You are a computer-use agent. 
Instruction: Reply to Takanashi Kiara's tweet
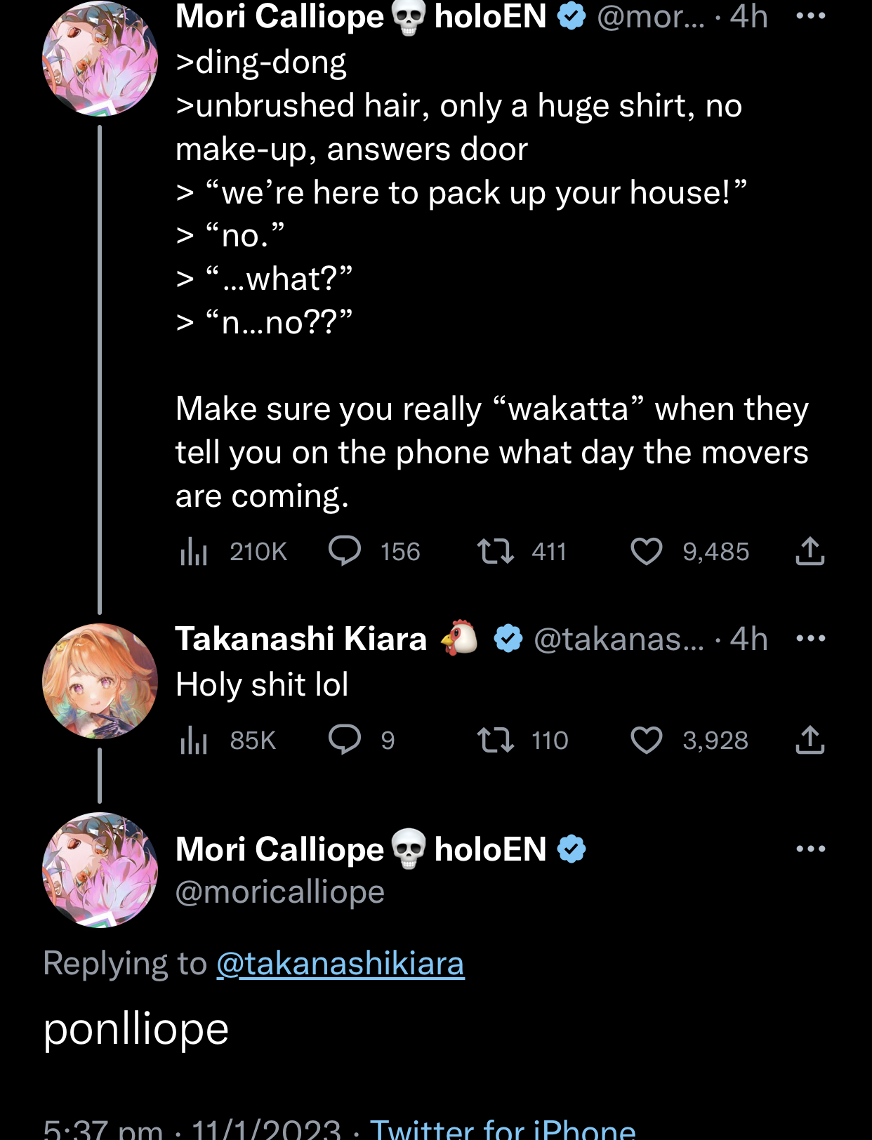click(x=345, y=740)
